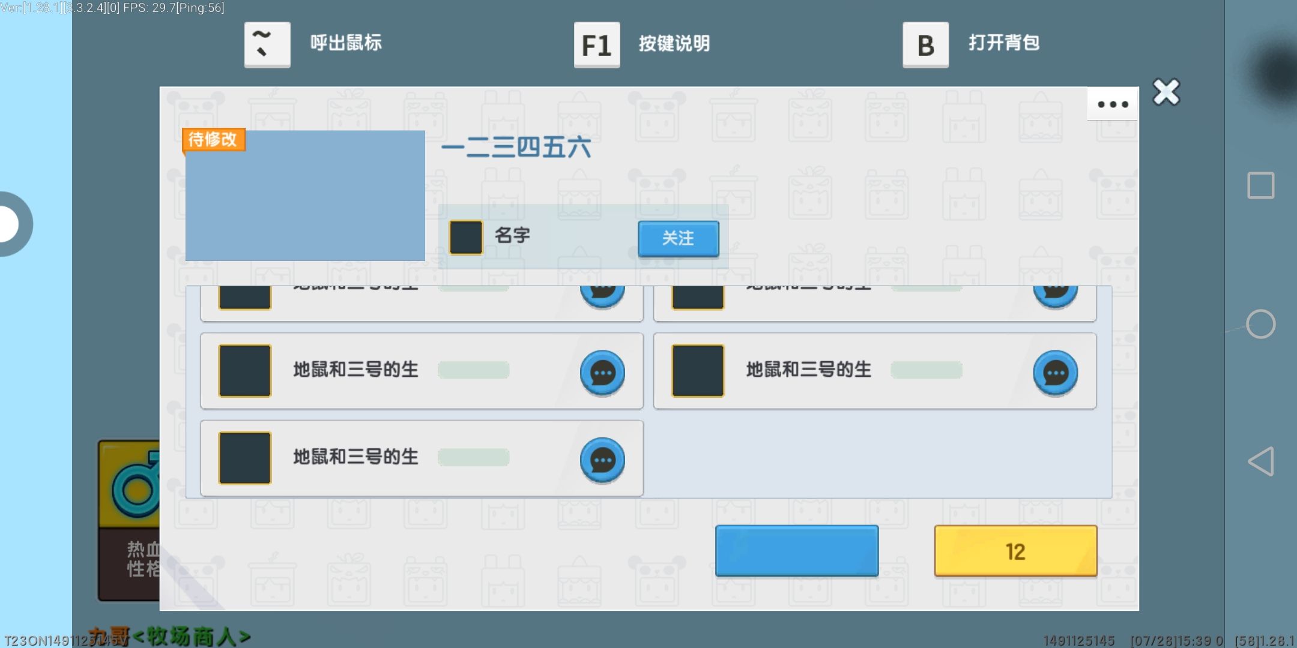Close the map detail panel with the X
This screenshot has height=648, width=1297.
click(x=1166, y=92)
